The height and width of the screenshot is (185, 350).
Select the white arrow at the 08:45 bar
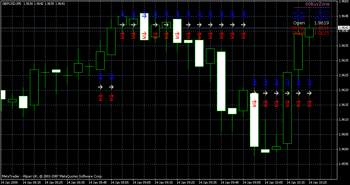point(100,87)
